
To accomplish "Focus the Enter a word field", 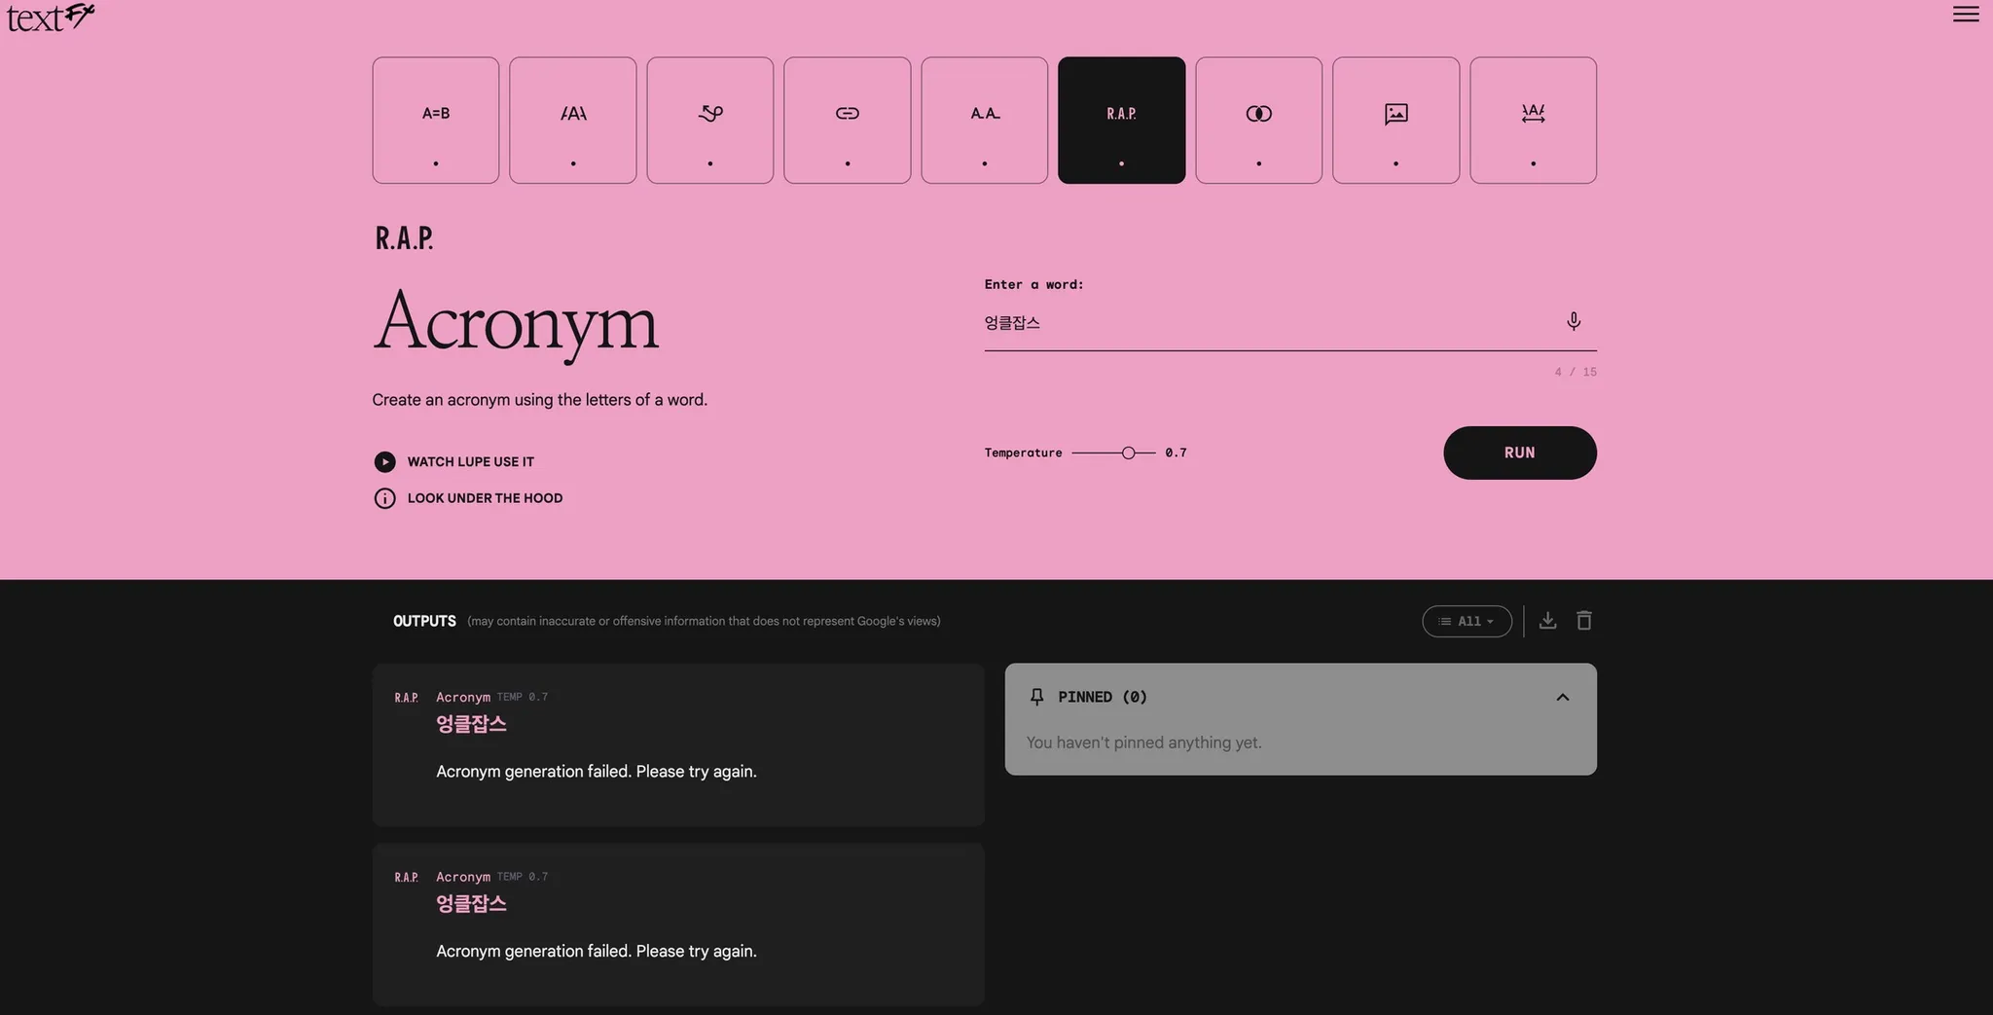I will [x=1265, y=323].
